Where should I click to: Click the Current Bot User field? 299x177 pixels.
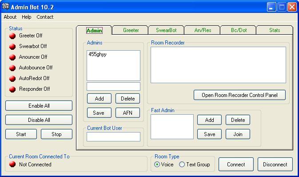(x=113, y=137)
